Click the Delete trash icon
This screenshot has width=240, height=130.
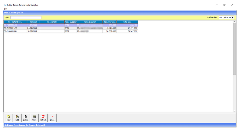click(26, 117)
